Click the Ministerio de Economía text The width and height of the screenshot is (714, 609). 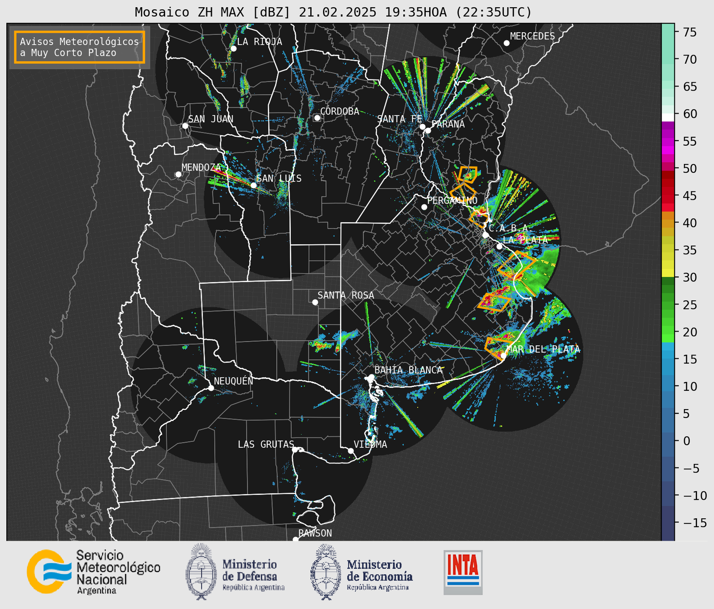point(380,575)
